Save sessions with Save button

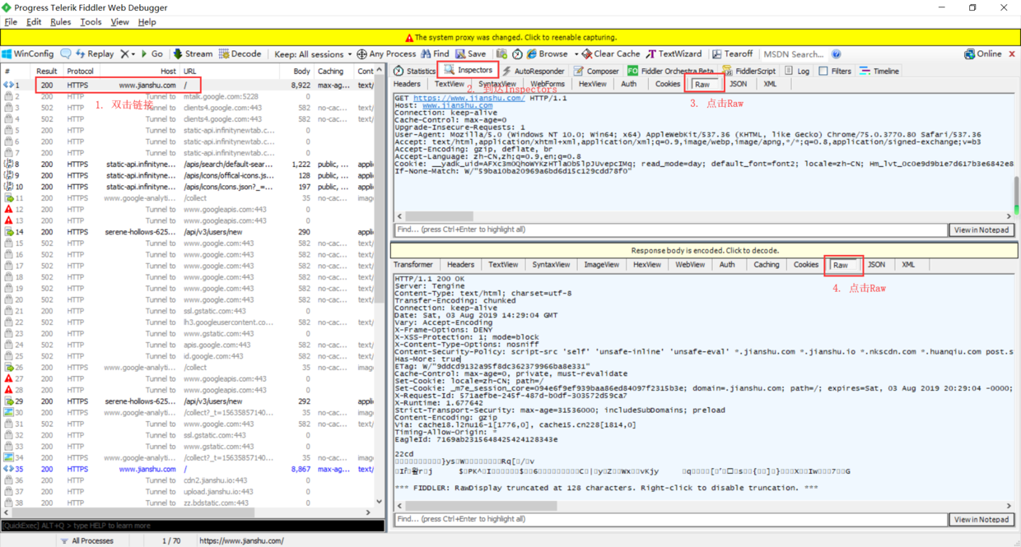471,54
